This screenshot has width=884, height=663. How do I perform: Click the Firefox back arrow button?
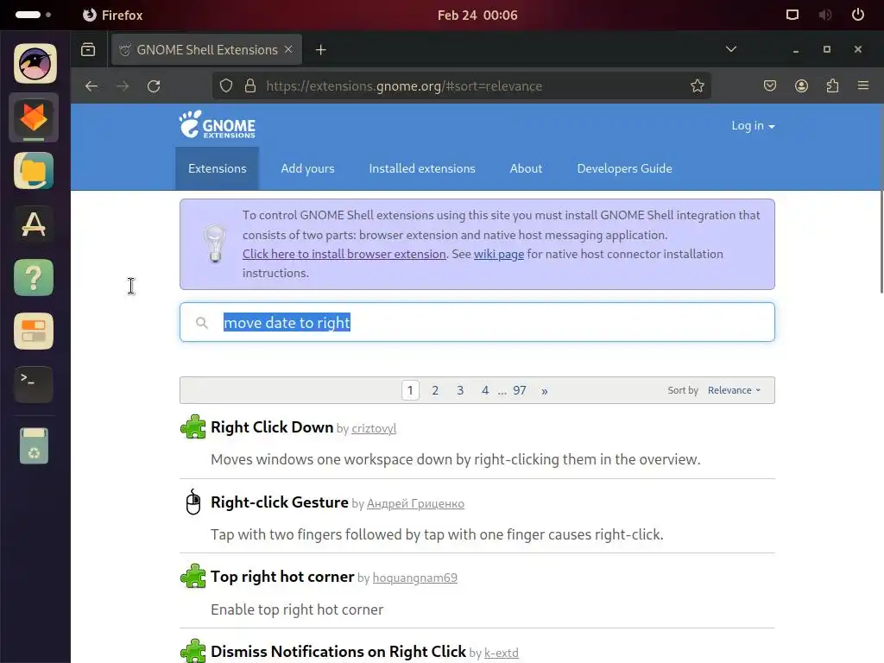(92, 85)
